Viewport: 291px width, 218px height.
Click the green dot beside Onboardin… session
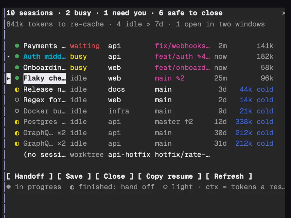tap(17, 68)
